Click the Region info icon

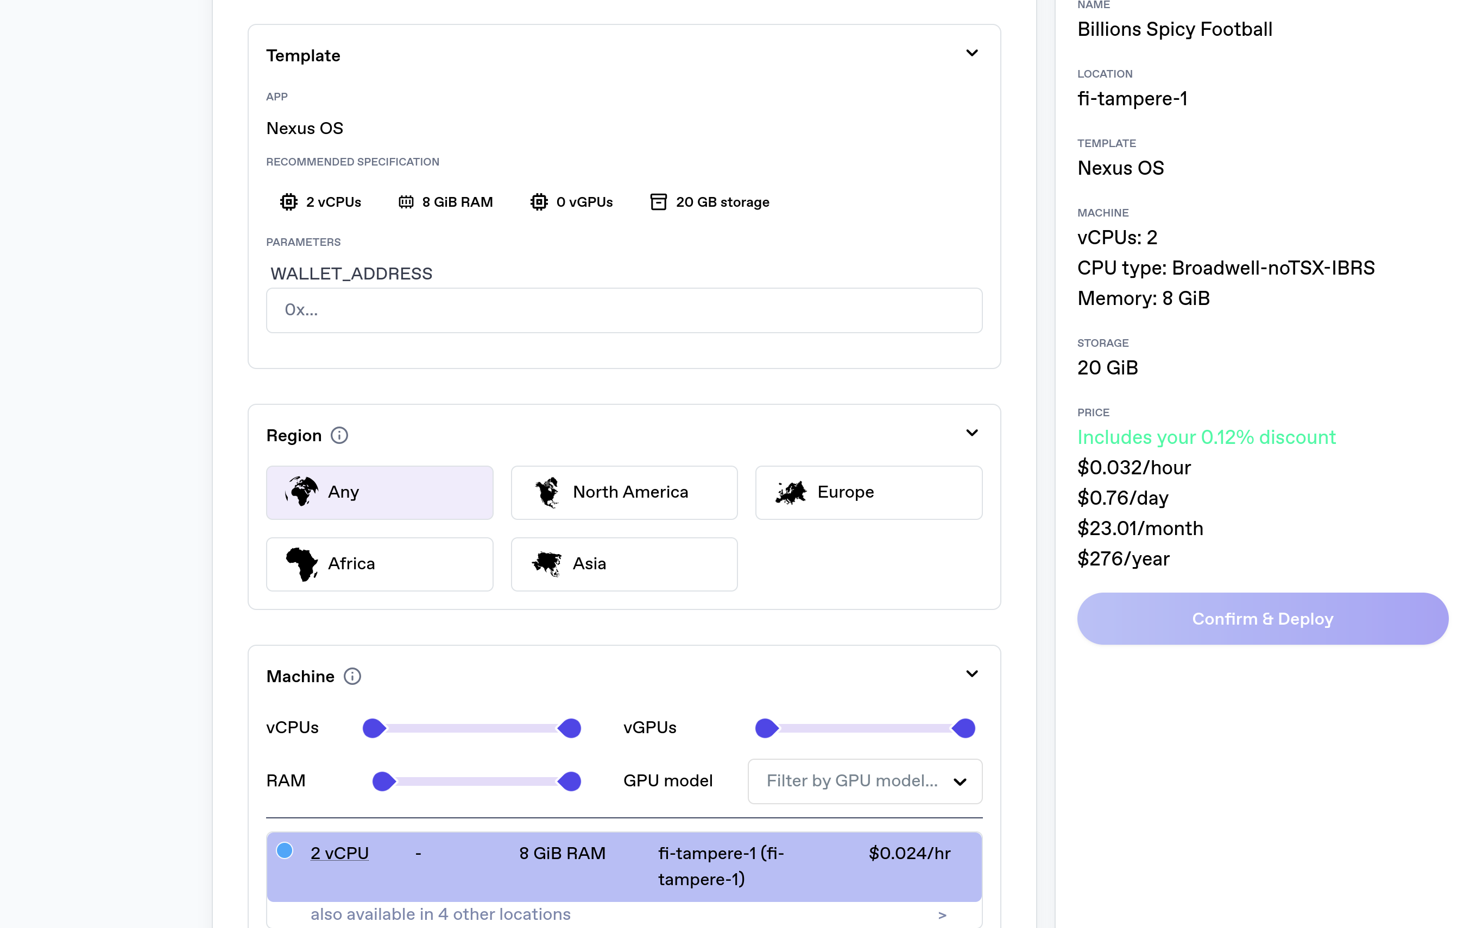[339, 436]
